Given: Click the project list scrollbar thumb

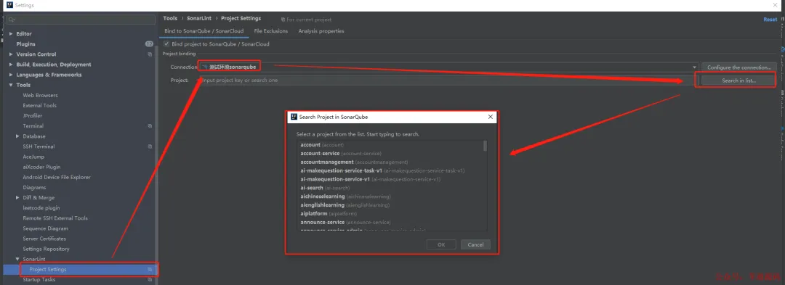Looking at the screenshot, I should coord(485,146).
